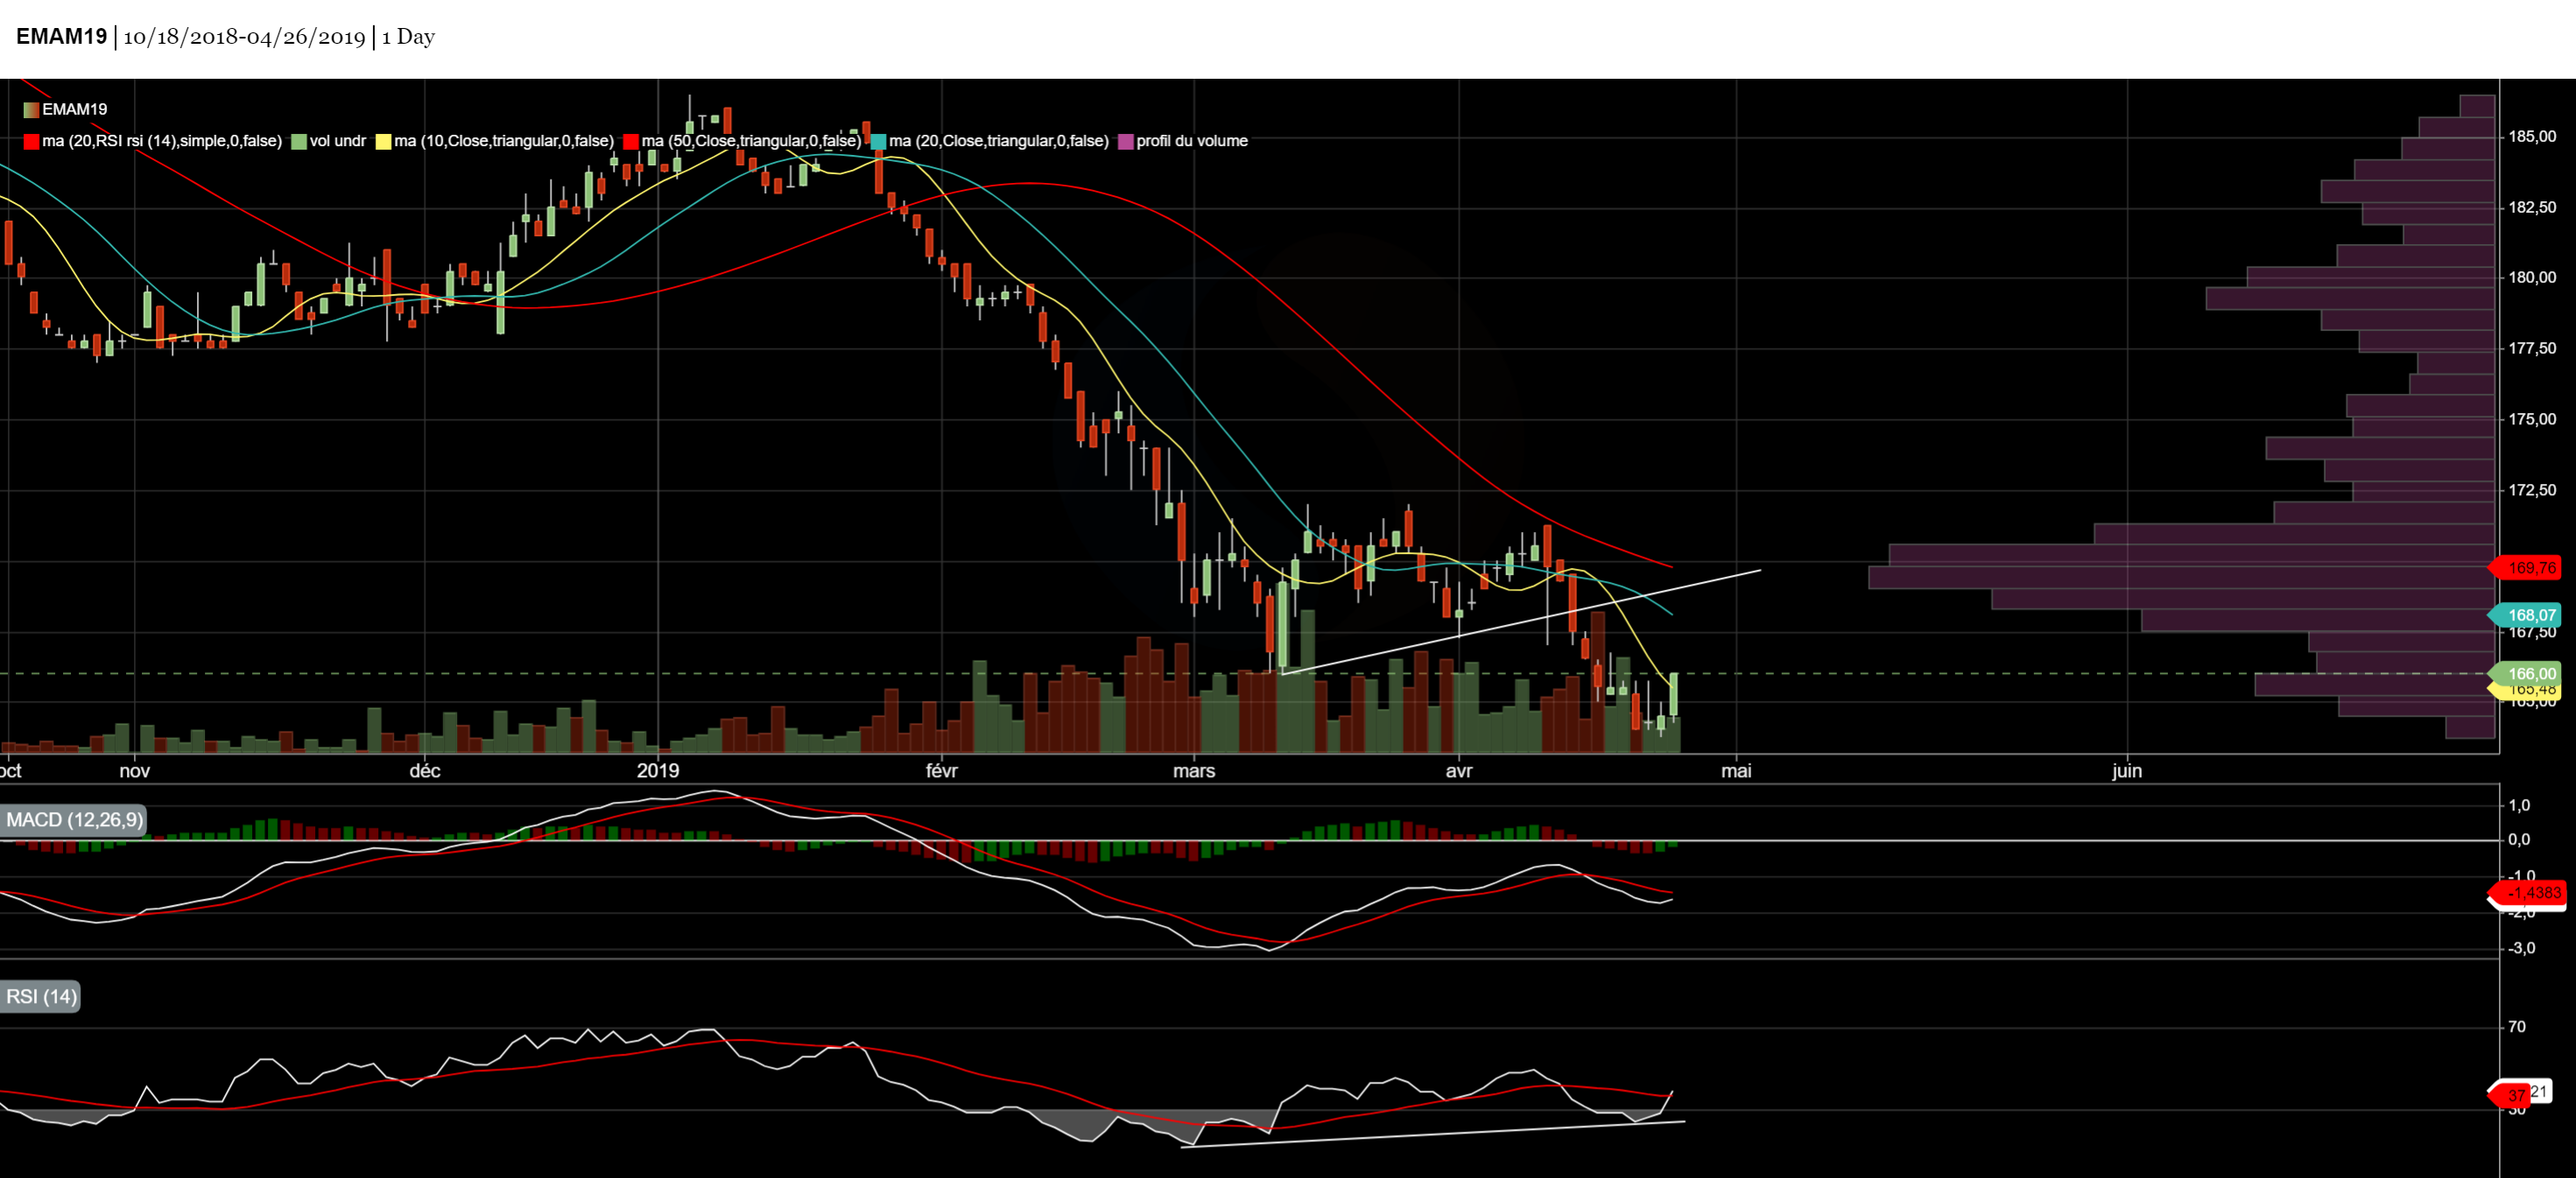Click the bold EMAM19 title in the header
Screen dimensions: 2576x1178
[x=62, y=37]
